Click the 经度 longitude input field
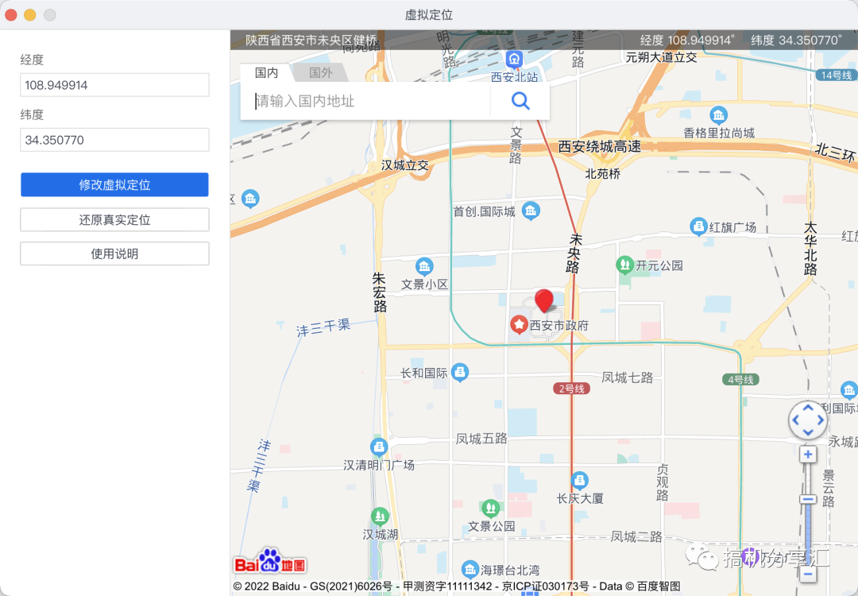Screen dimensions: 858x596 tap(114, 85)
